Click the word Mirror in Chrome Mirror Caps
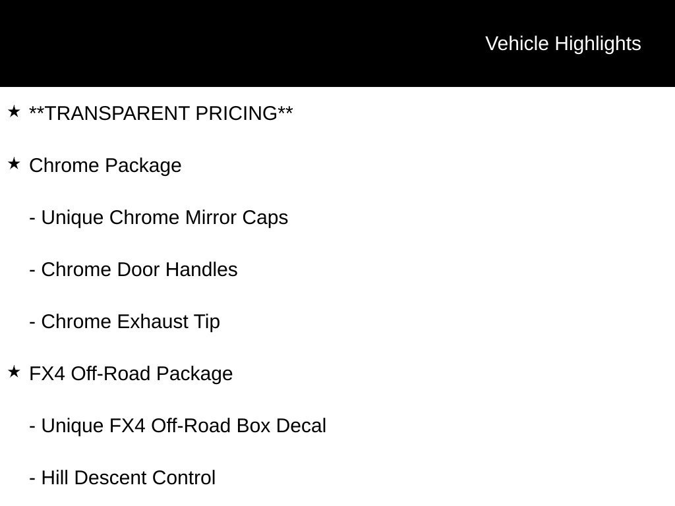The height and width of the screenshot is (506, 675). click(210, 217)
